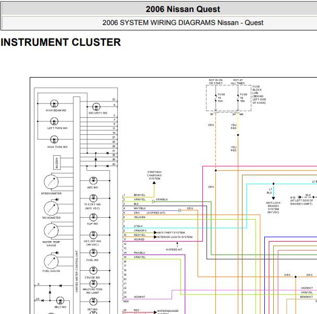317x314 pixels.
Task: Click the 'ANTI LOCK BRAKES SYSTEM (W/ VDC)' text
Action: tap(273, 208)
